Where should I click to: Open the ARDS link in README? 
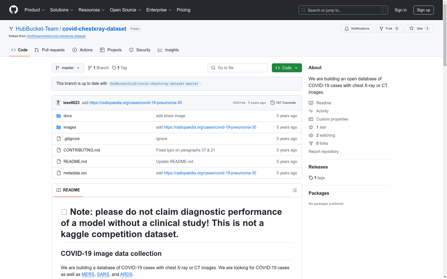click(126, 274)
